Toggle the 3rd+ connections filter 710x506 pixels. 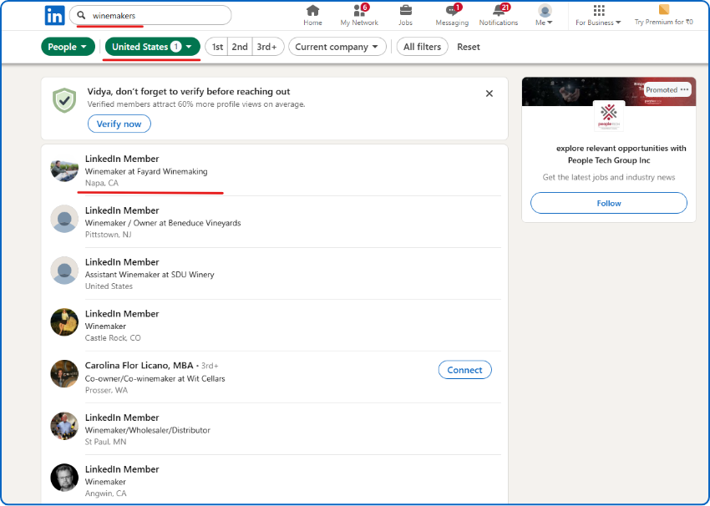point(267,47)
